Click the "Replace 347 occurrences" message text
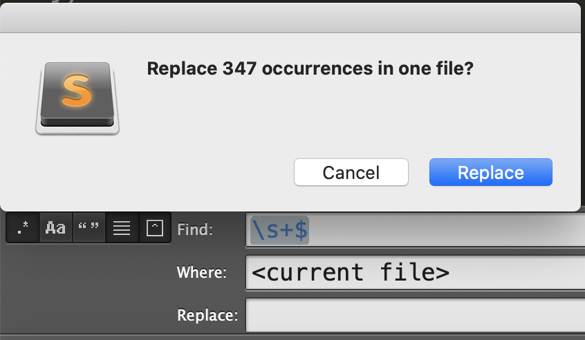The image size is (585, 340). click(310, 68)
